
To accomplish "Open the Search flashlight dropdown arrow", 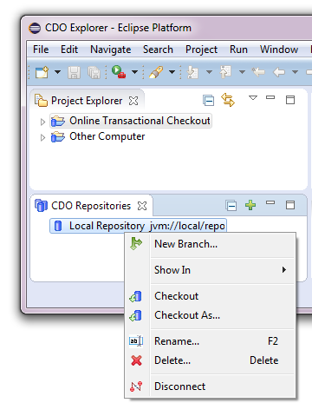I will coord(172,72).
